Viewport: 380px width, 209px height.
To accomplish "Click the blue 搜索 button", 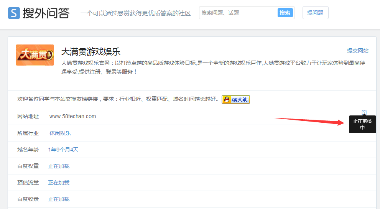I will point(285,13).
